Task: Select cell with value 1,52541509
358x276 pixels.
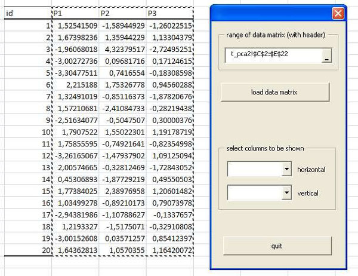Action: [x=75, y=26]
